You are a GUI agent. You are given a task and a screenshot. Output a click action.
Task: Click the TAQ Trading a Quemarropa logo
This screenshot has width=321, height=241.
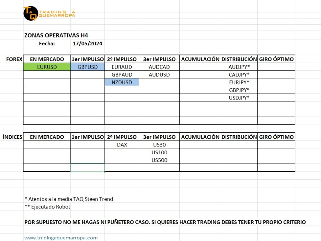tap(49, 13)
